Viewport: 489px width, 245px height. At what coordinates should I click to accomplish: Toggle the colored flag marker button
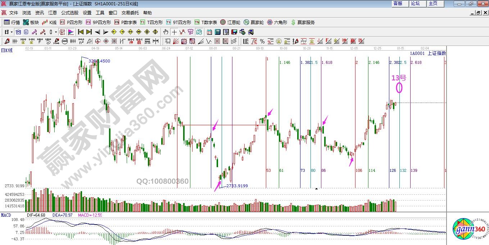71,32
